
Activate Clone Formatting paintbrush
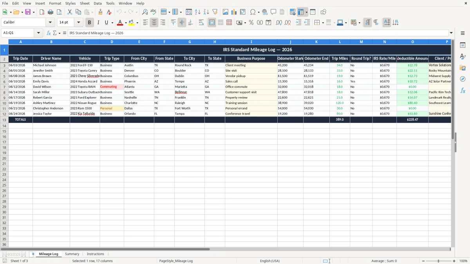[100, 12]
